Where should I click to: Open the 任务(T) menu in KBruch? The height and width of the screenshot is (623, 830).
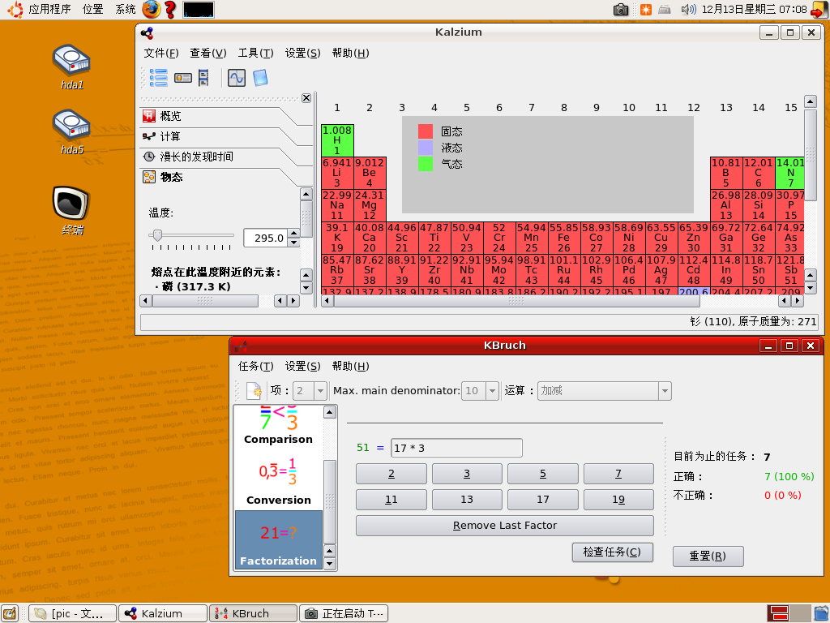[x=255, y=366]
